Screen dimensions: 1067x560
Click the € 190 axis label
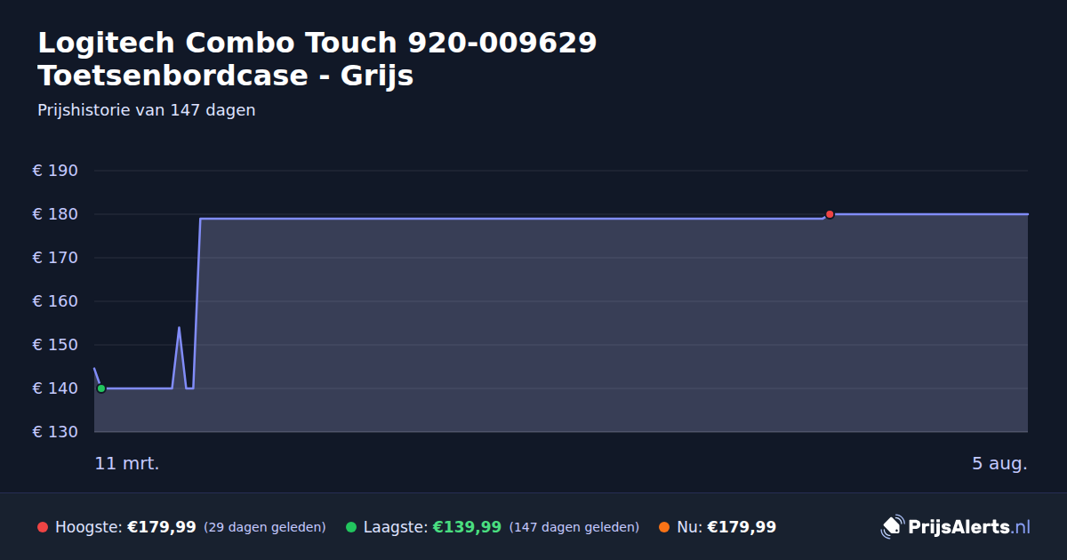[56, 171]
